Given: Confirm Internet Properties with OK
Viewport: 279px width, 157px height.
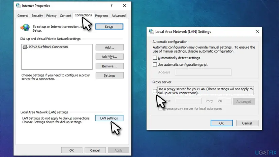Looking at the screenshot, I should 72,150.
